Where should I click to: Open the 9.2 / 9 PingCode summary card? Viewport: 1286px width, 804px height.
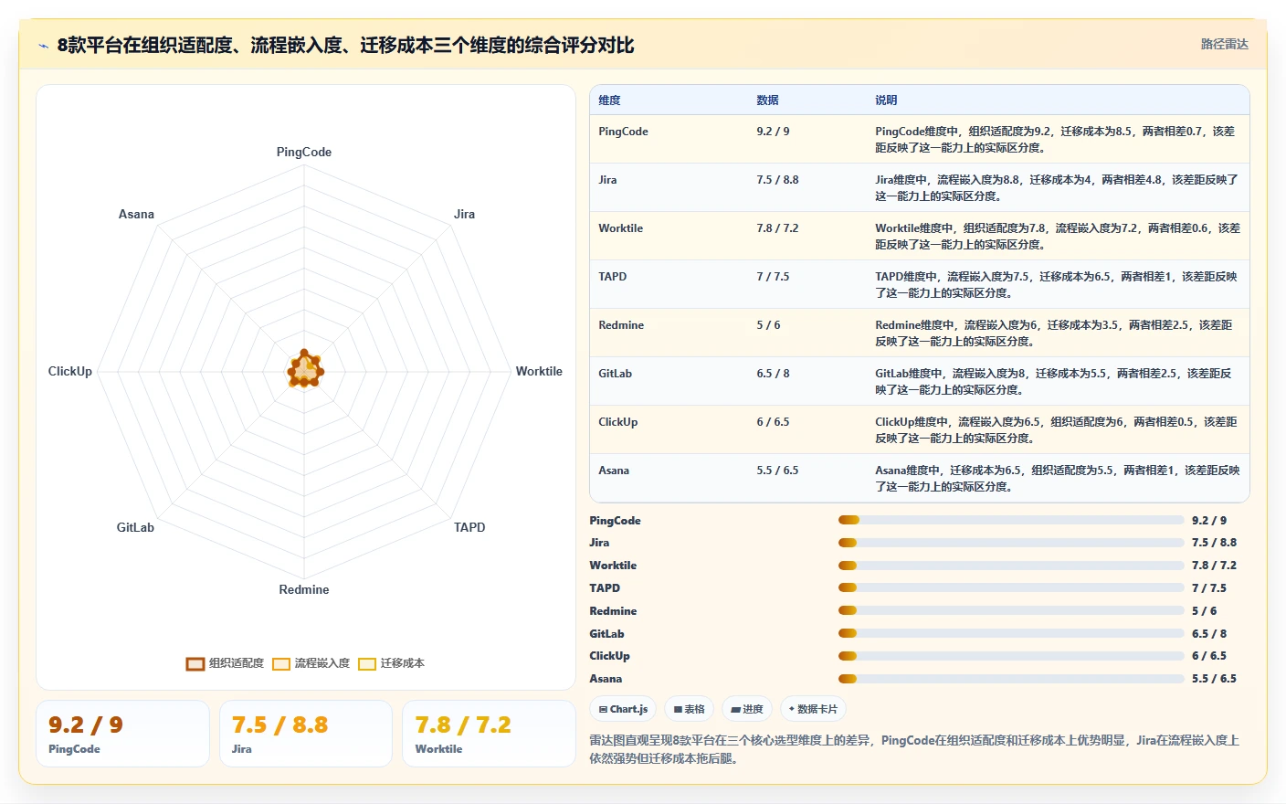(x=122, y=734)
